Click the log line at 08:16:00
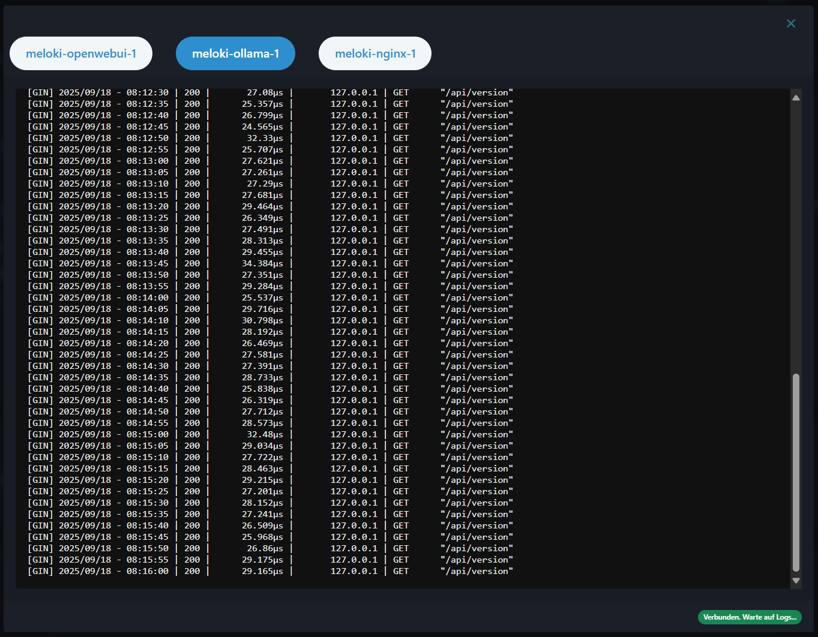This screenshot has width=818, height=637. [x=113, y=571]
